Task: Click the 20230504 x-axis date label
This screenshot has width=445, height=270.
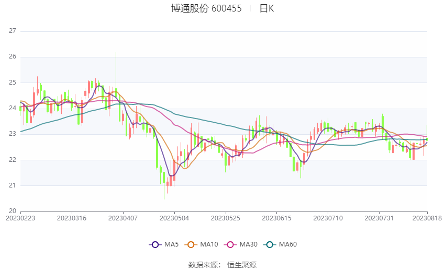Action: pos(174,217)
